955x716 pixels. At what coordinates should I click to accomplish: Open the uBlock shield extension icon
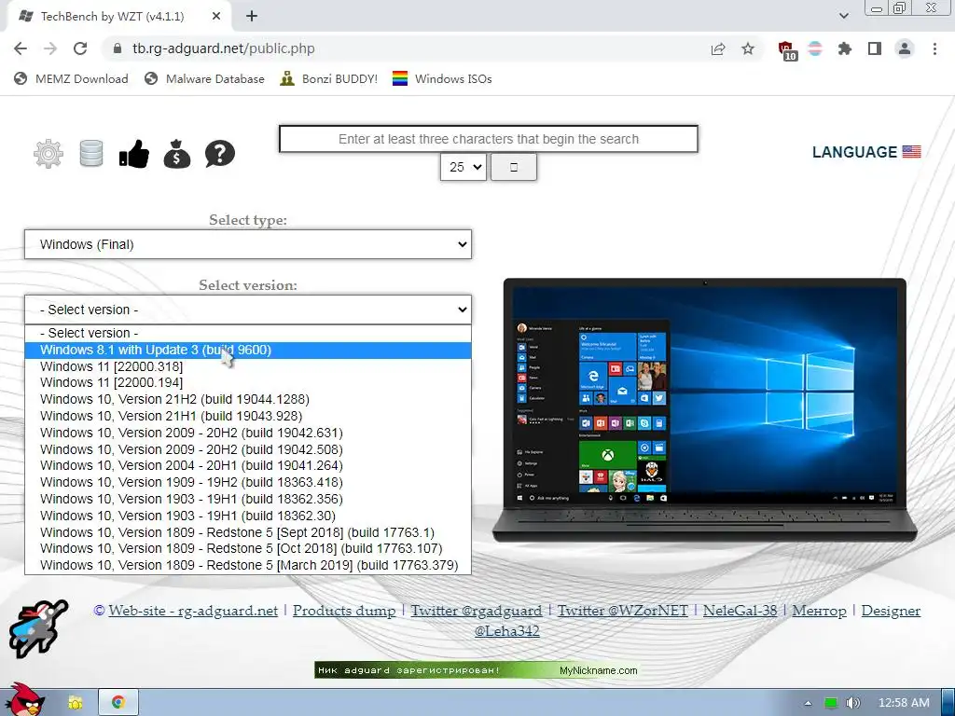(x=787, y=50)
